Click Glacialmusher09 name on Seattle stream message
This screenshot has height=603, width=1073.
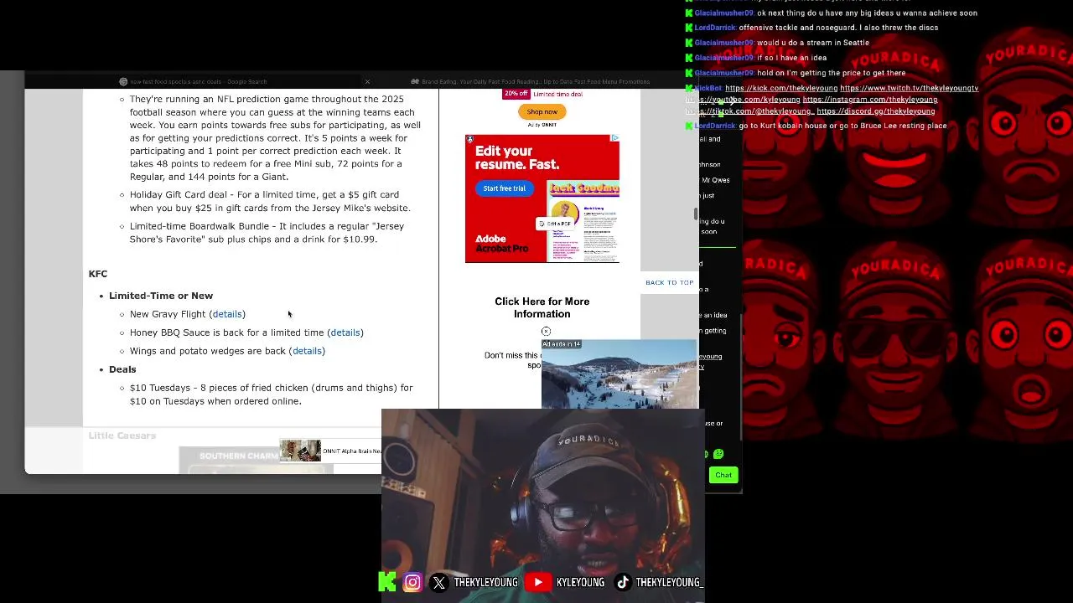click(723, 43)
